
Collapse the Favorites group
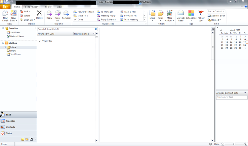pos(3,28)
